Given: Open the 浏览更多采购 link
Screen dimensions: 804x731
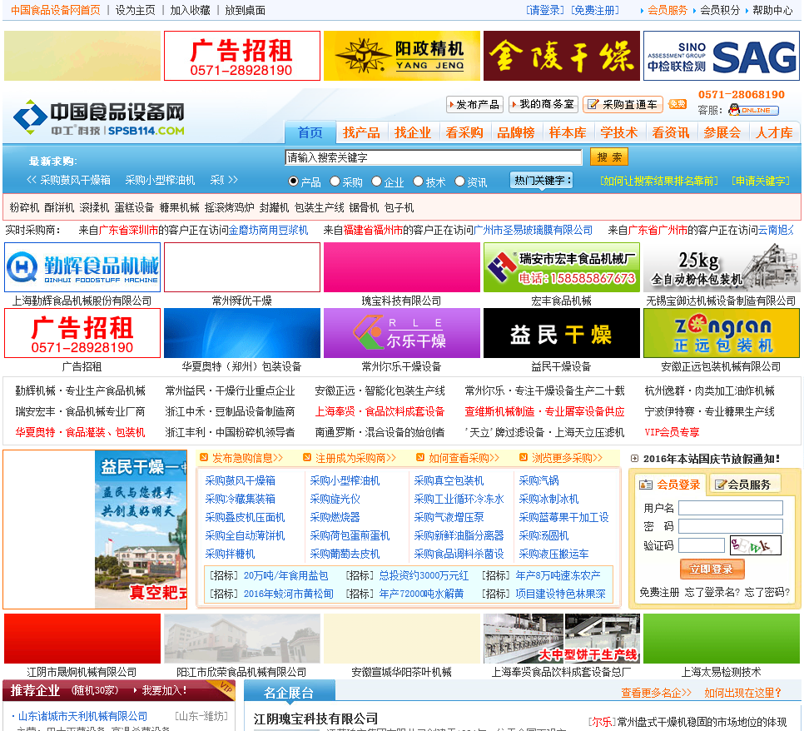Looking at the screenshot, I should point(567,458).
